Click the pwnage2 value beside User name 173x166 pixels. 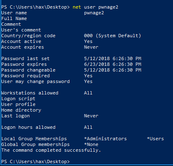[94, 13]
